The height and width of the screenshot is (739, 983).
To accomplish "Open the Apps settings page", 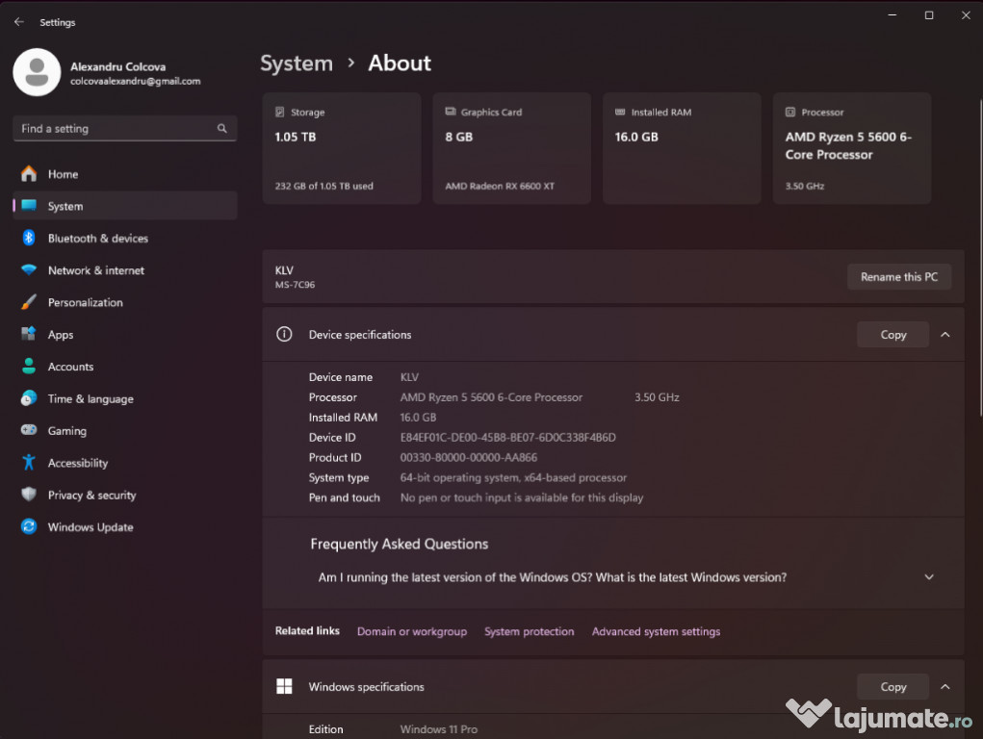I will 125,334.
